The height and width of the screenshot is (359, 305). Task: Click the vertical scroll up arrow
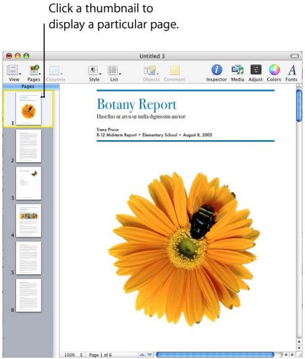pos(299,342)
